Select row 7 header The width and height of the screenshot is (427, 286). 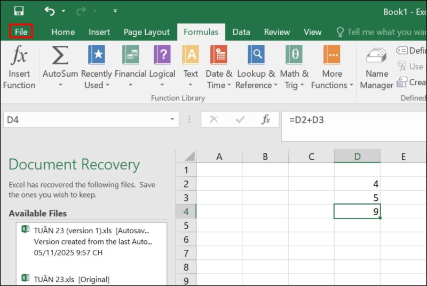tap(186, 253)
